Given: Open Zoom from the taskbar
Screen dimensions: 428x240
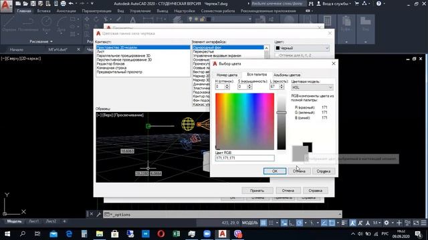Looking at the screenshot, I should tap(207, 234).
